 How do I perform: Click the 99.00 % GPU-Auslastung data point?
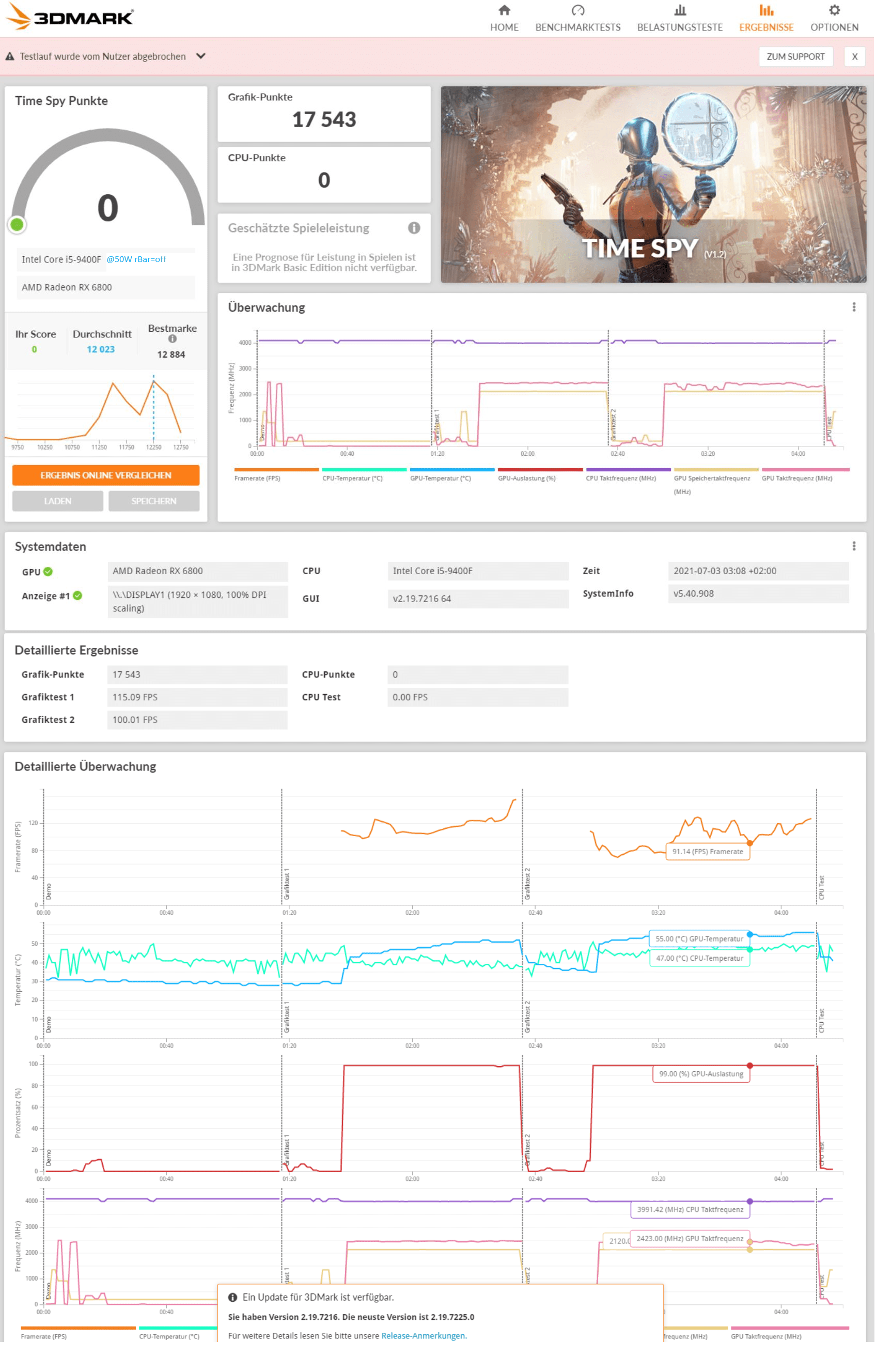click(x=750, y=1065)
